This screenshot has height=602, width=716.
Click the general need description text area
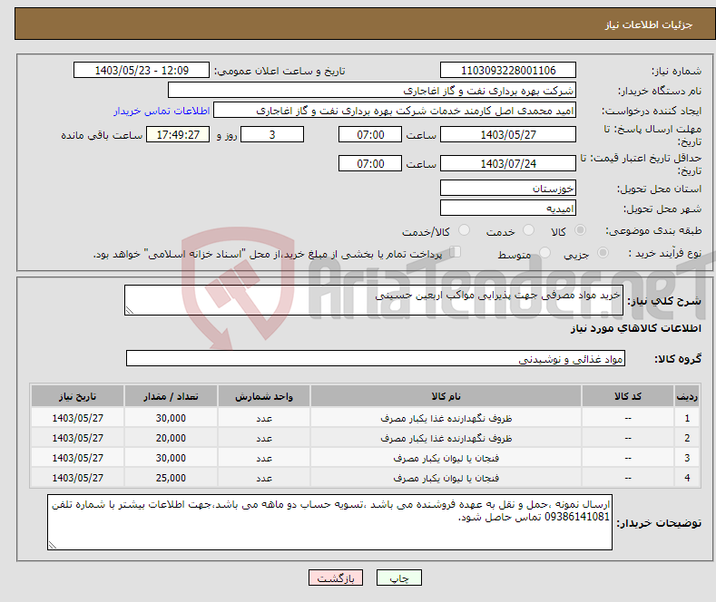tap(374, 300)
